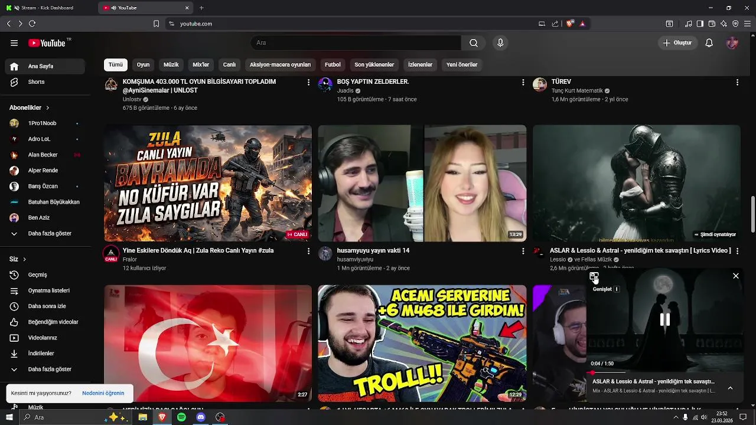This screenshot has width=756, height=425.
Task: Open Geçmiş history in sidebar
Action: (45, 275)
